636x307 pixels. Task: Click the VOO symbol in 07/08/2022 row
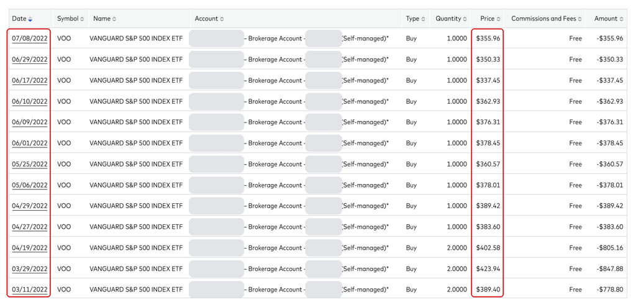[64, 39]
